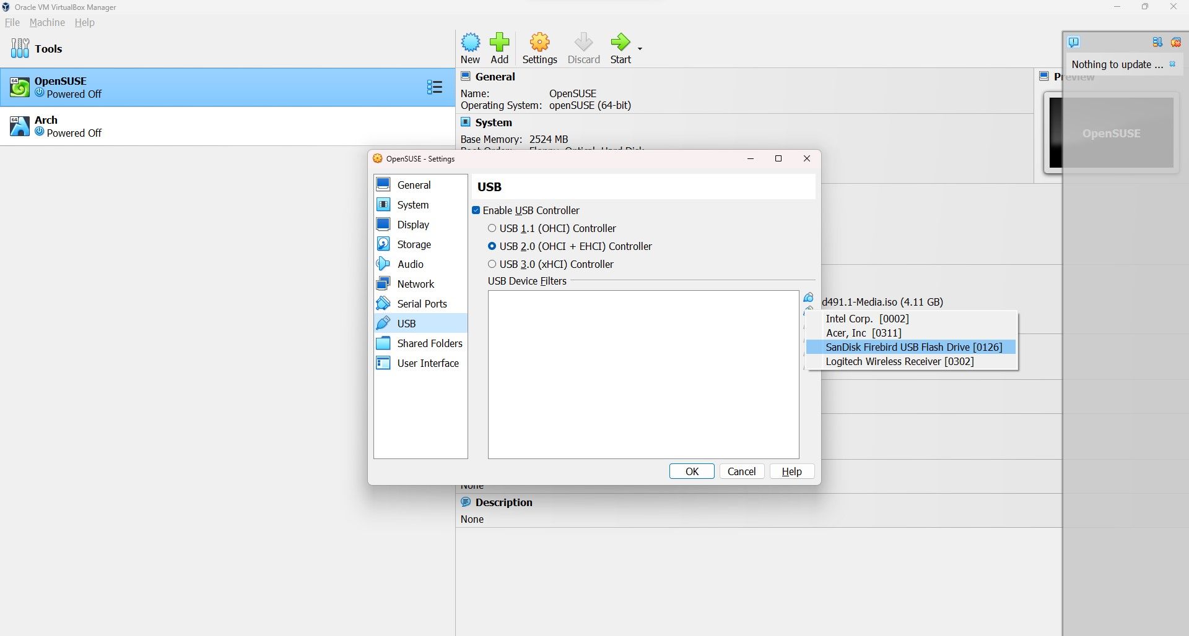Collapse the System details section header
Image resolution: width=1189 pixels, height=636 pixels.
[493, 122]
